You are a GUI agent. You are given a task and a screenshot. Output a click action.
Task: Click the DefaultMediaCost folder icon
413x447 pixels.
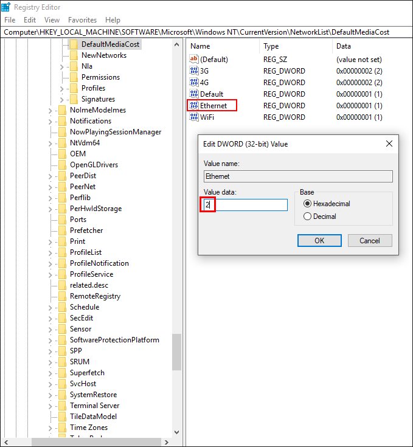tap(74, 44)
